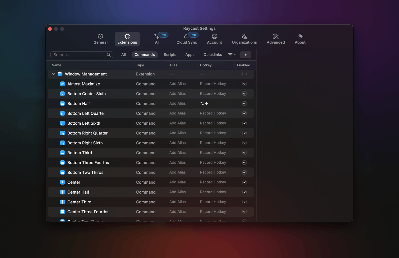This screenshot has width=399, height=258.
Task: Switch to the AI settings tab
Action: tap(157, 39)
